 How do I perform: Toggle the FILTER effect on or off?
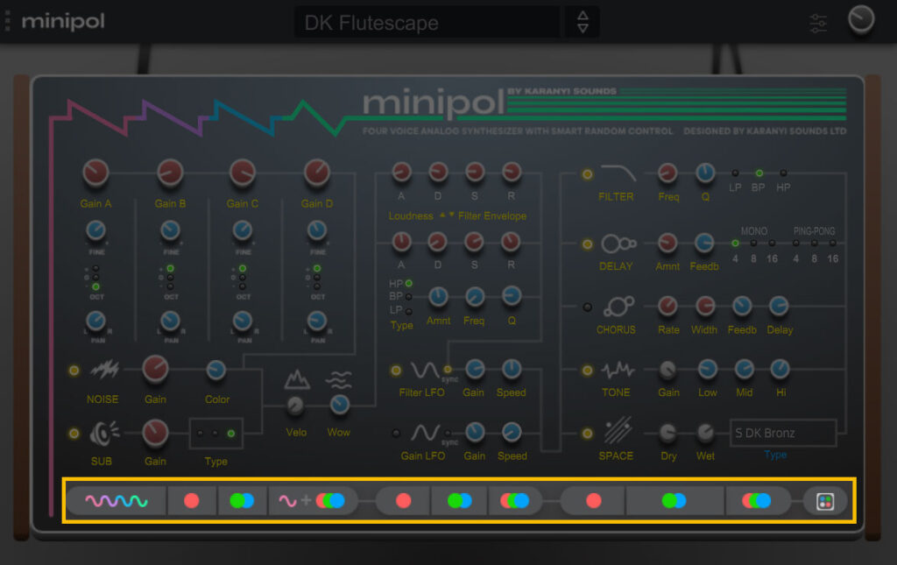587,173
